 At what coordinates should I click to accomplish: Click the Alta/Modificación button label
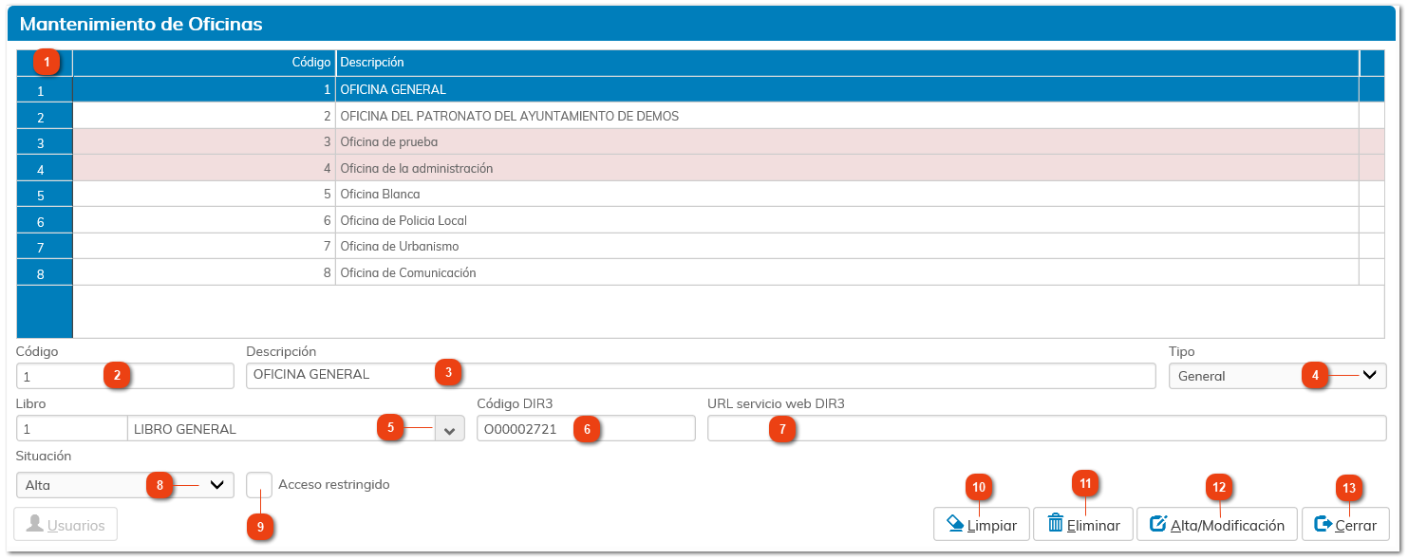1228,525
